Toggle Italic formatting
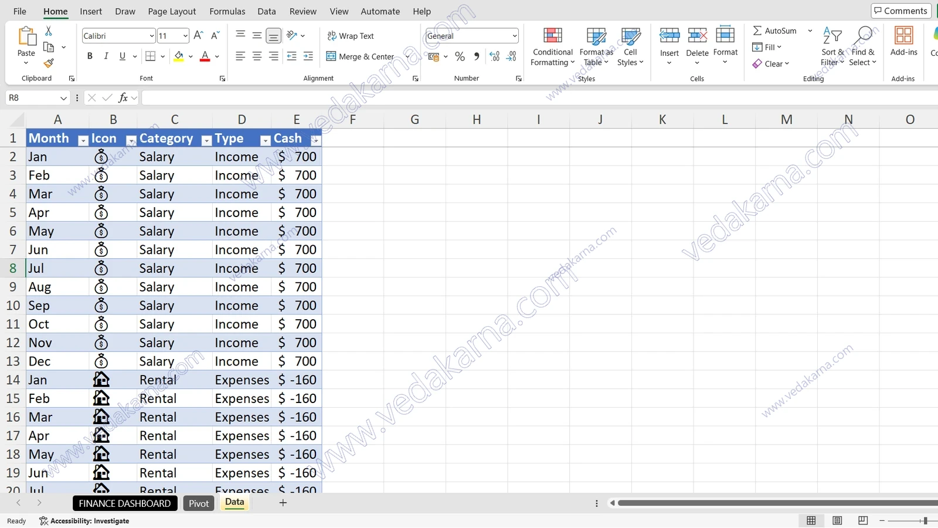 pyautogui.click(x=106, y=56)
